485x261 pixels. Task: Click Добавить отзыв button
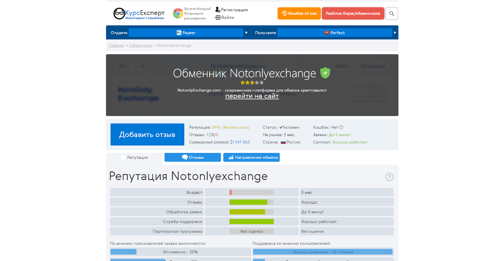pos(147,135)
